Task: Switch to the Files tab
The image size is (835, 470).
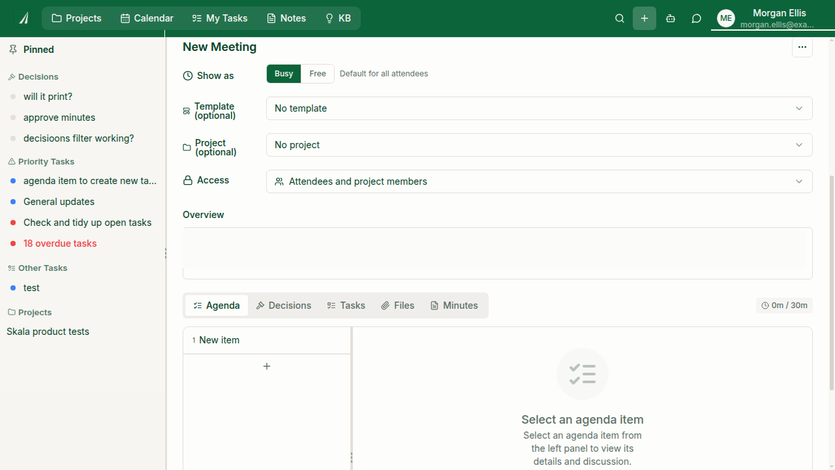Action: tap(398, 305)
